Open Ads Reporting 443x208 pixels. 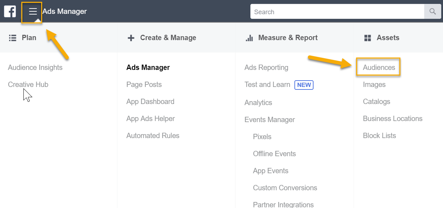pyautogui.click(x=266, y=67)
